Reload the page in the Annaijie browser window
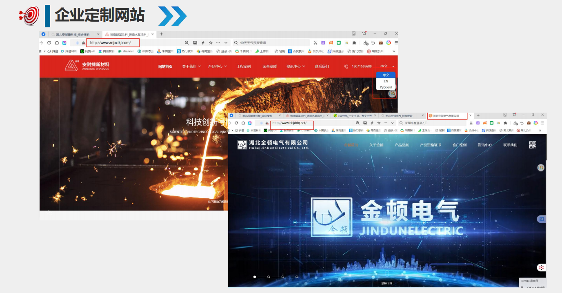Screen dimensions: 562x293 tap(49, 42)
